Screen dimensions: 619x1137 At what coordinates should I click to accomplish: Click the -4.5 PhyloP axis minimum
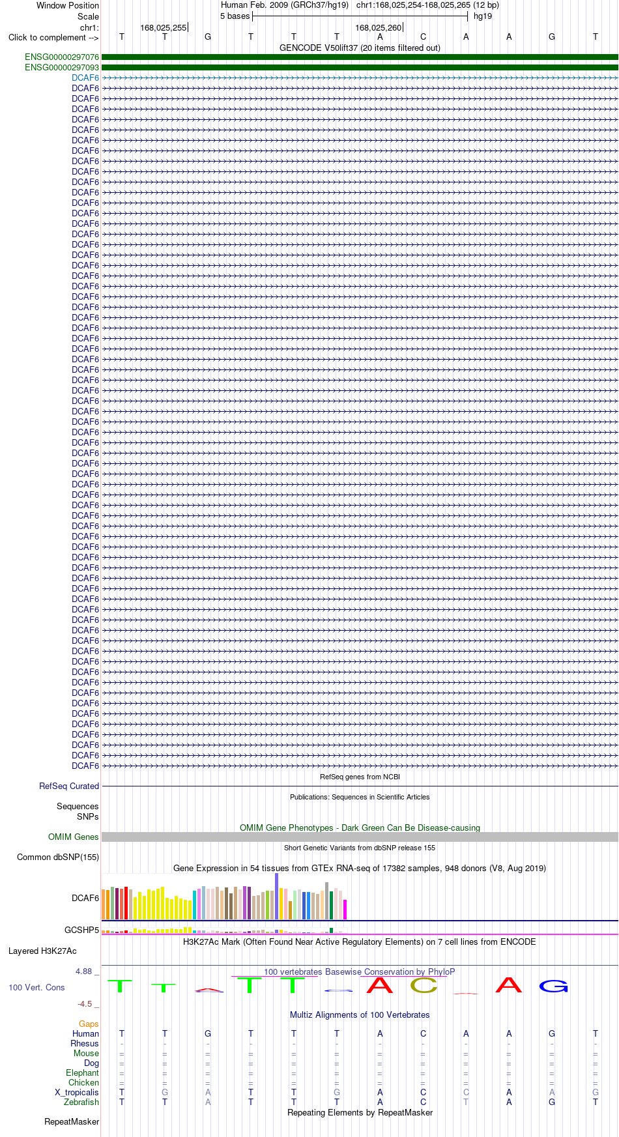85,1004
